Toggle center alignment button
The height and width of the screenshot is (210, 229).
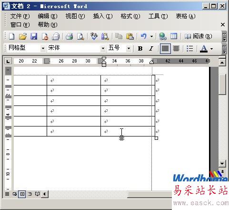(176, 49)
